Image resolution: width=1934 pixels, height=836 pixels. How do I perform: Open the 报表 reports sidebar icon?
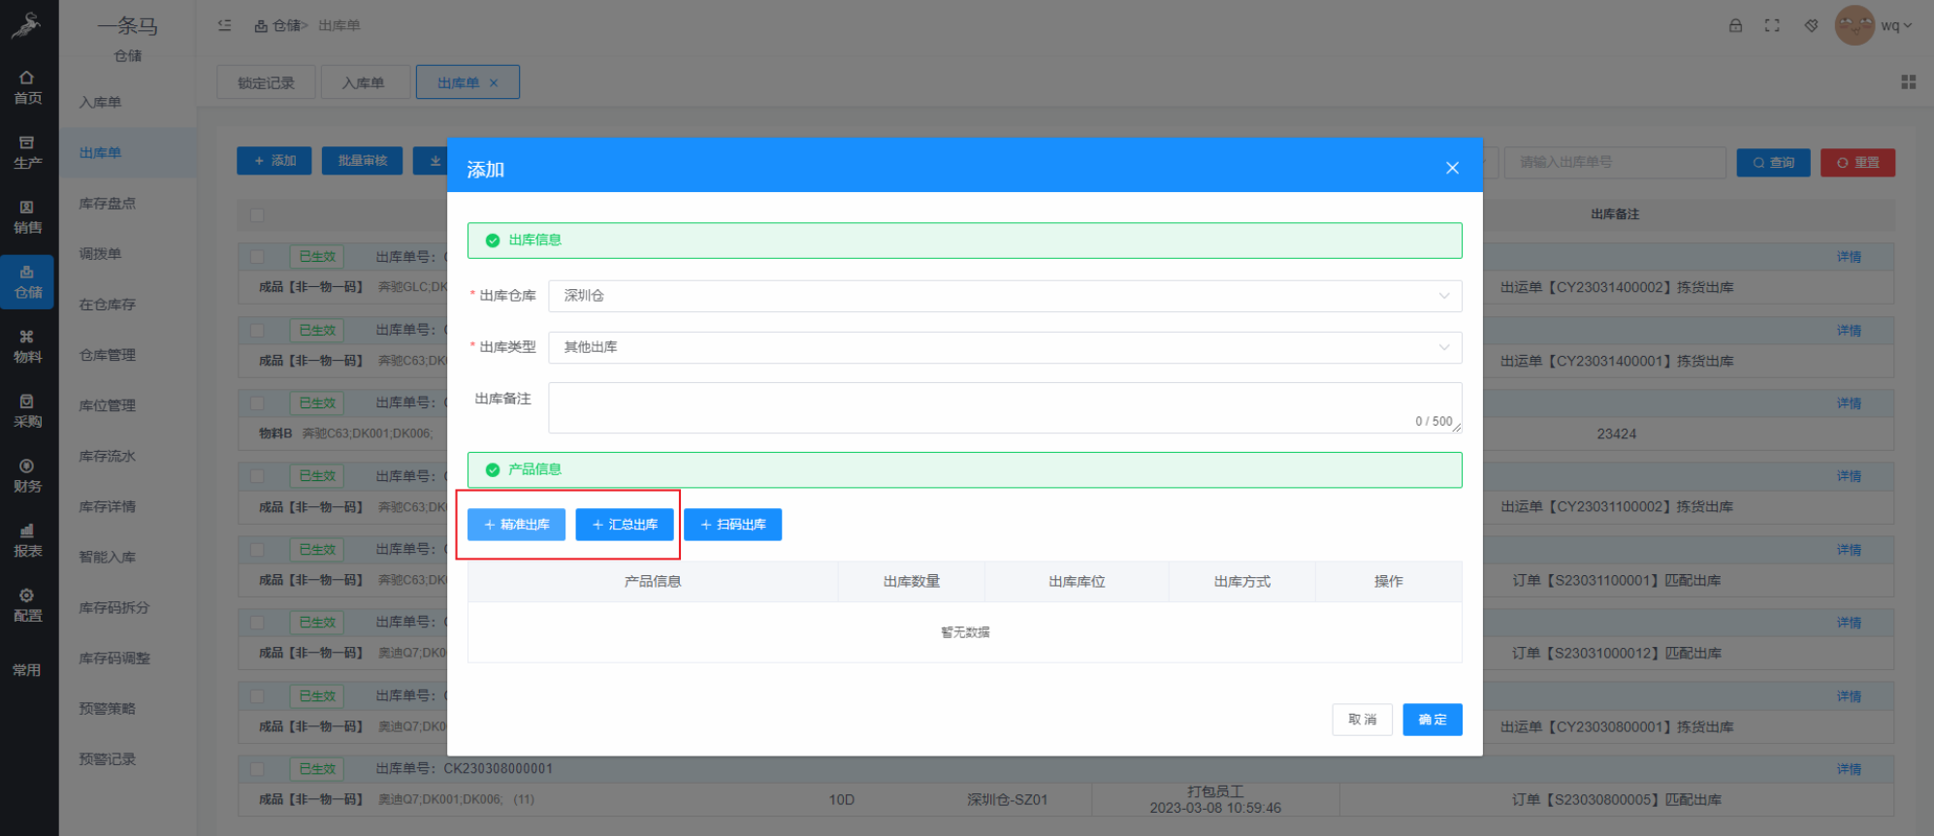pyautogui.click(x=27, y=541)
